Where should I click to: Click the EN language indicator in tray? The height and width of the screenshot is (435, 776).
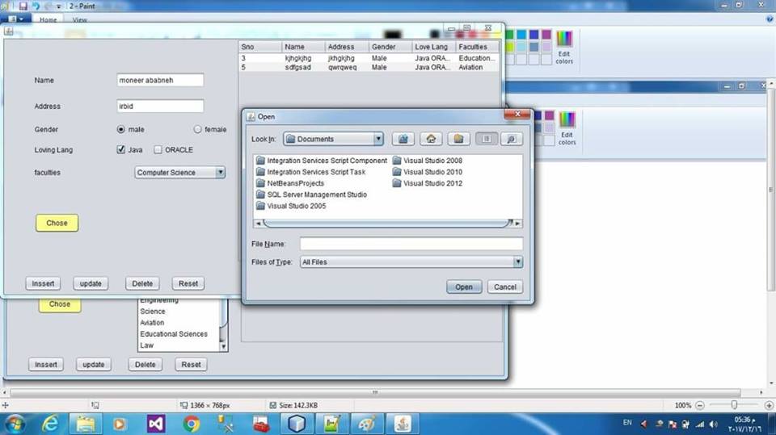[627, 423]
